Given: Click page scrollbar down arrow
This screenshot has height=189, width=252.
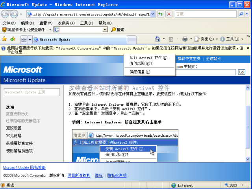Looking at the screenshot, I should (x=248, y=159).
